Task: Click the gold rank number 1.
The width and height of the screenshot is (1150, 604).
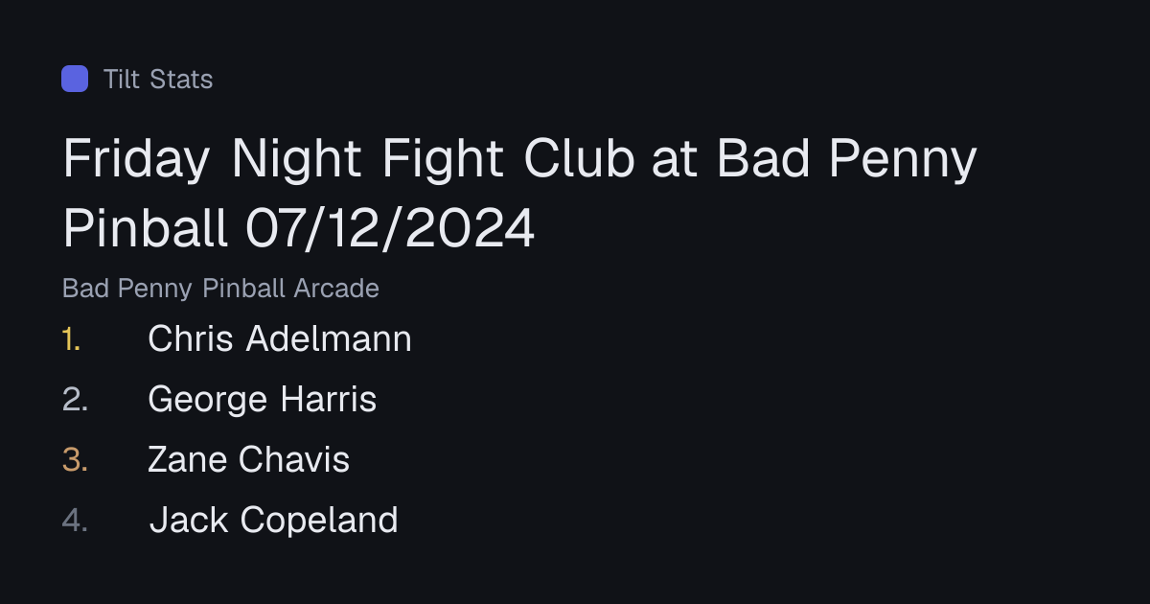Action: coord(71,338)
